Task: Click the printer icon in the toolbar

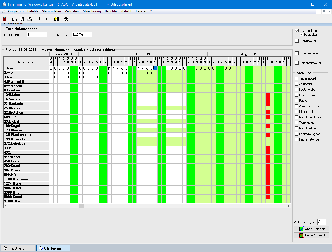Action: [29, 19]
